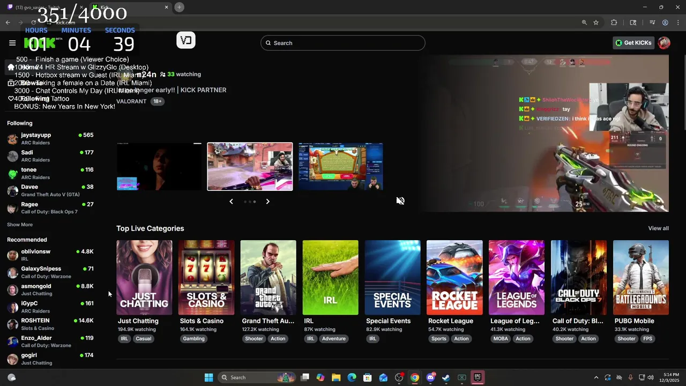Click the Casual tag under Just Chatting
This screenshot has width=686, height=386.
click(x=144, y=339)
